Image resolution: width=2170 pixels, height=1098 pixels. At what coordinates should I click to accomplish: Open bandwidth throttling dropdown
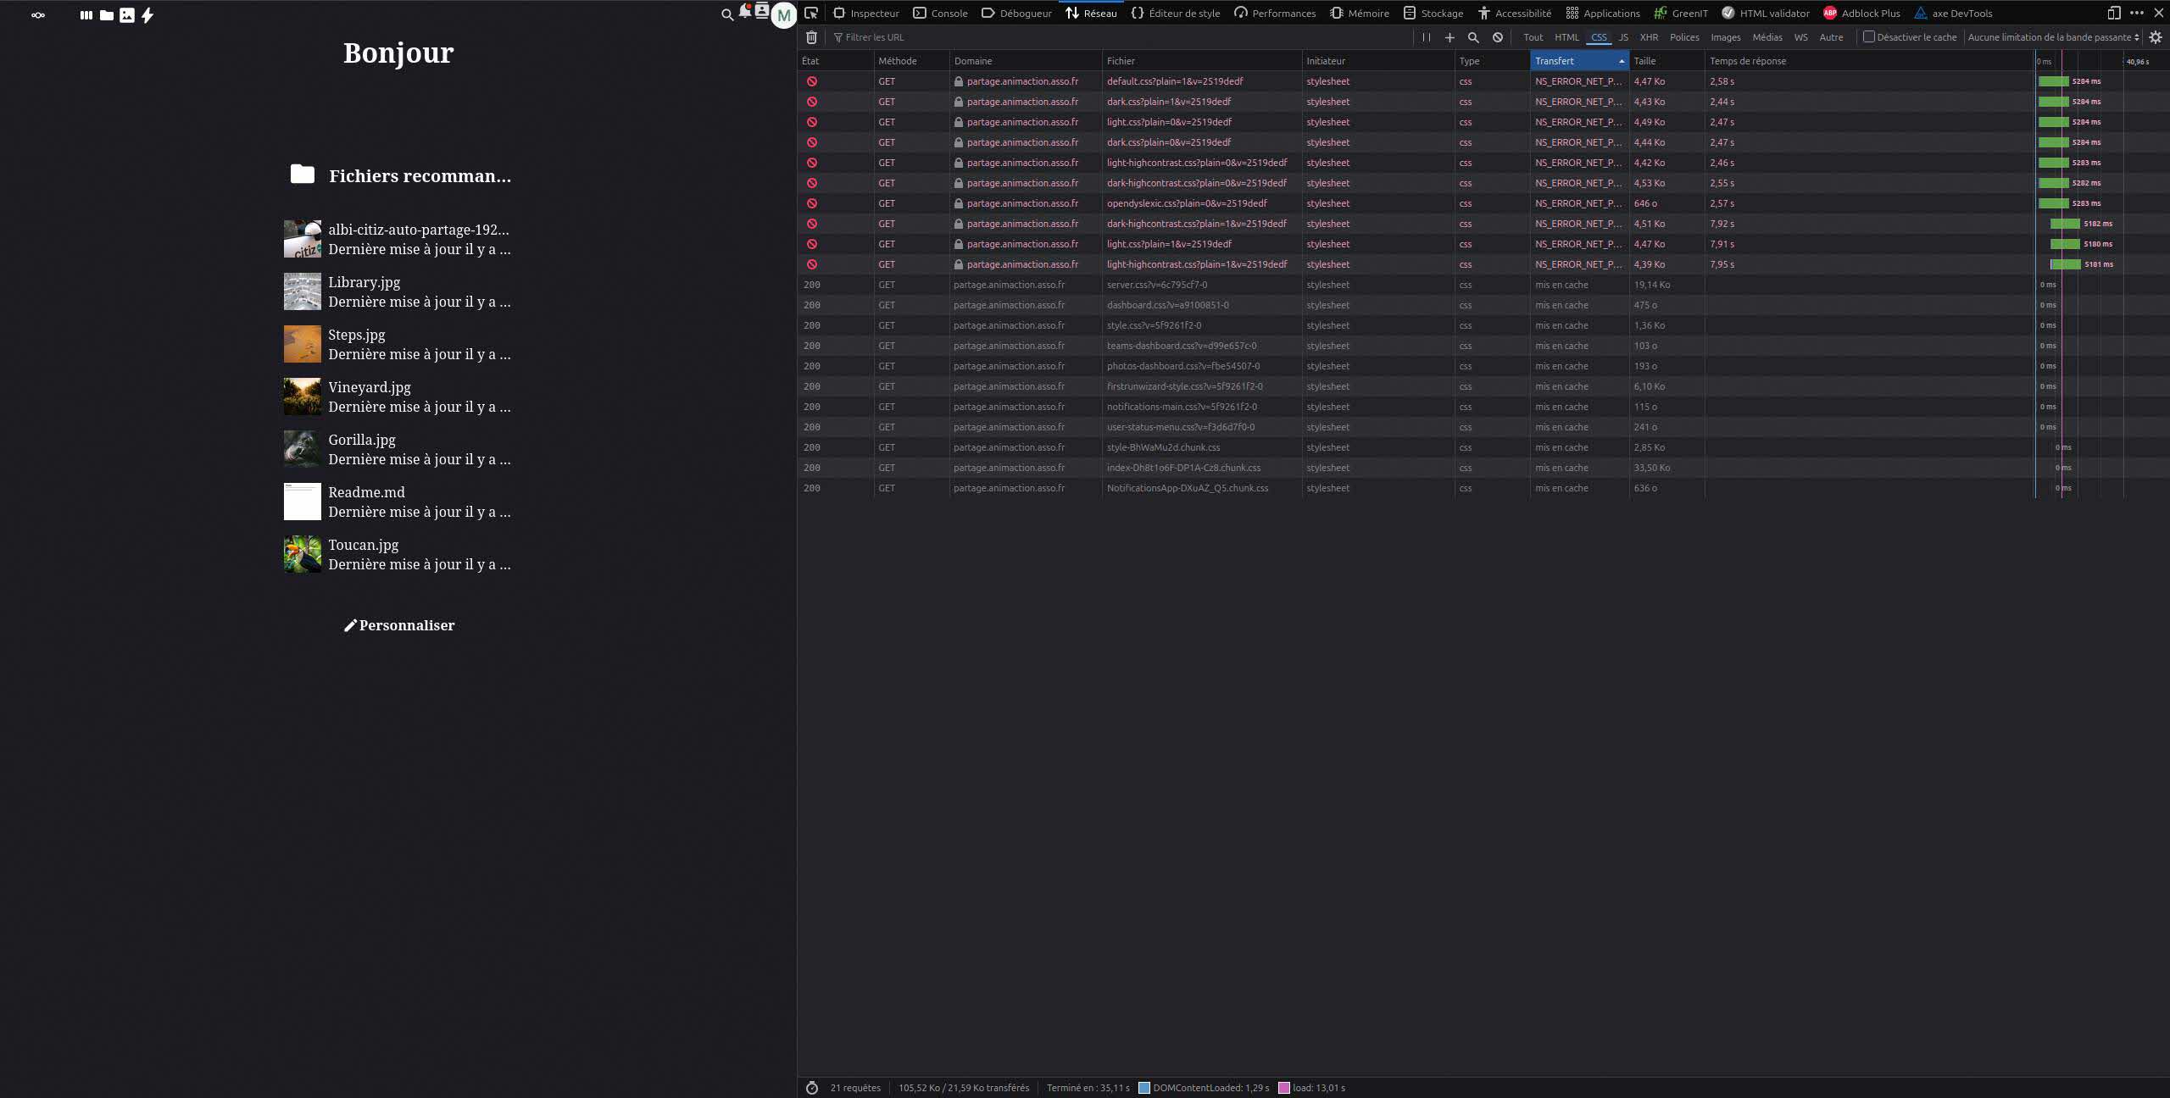coord(2053,37)
